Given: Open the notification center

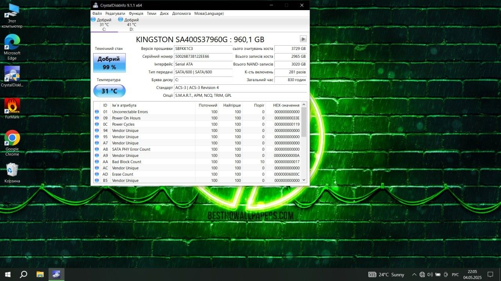Looking at the screenshot, I should point(490,274).
